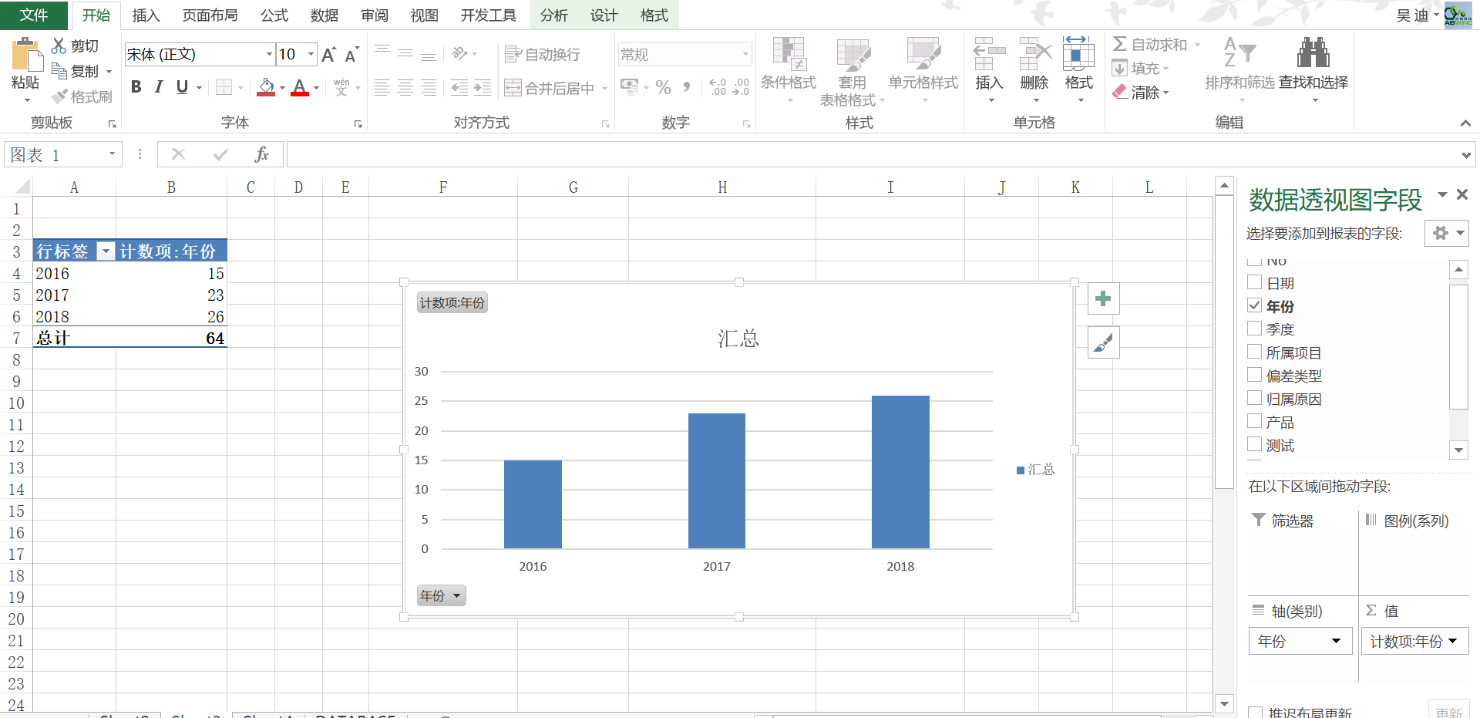Click the 计数项:年份 button on chart
1480x718 pixels.
[452, 303]
